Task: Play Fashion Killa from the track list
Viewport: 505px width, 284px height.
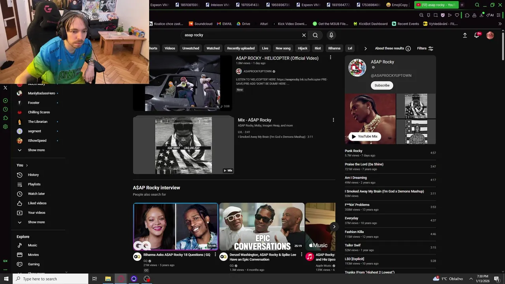Action: 390,234
